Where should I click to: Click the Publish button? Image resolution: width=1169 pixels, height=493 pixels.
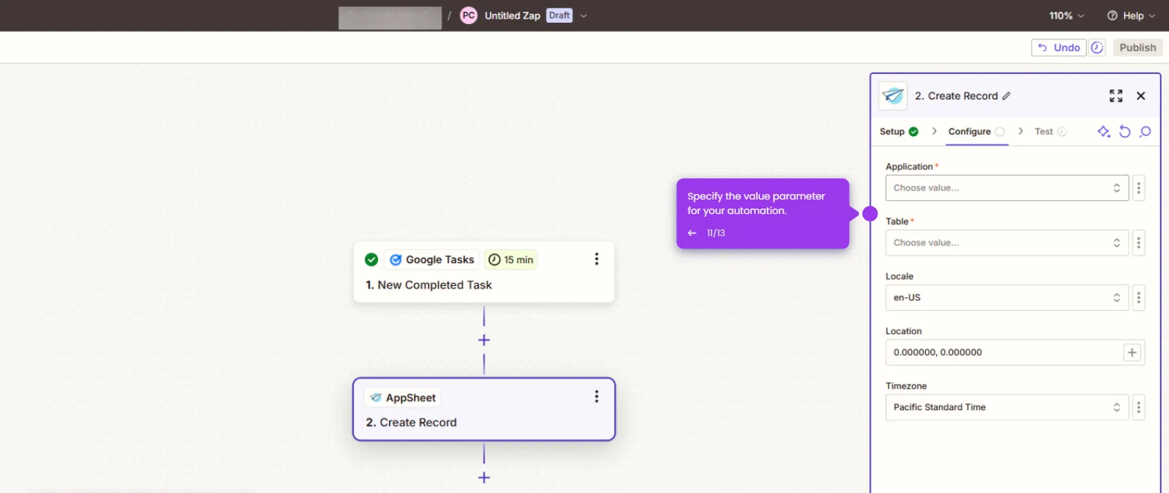click(1137, 48)
